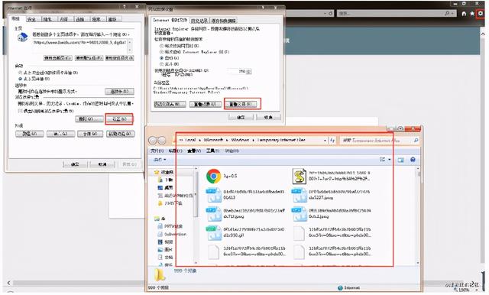Adjust the disk space 250 spinner
The width and height of the screenshot is (489, 295).
[249, 71]
